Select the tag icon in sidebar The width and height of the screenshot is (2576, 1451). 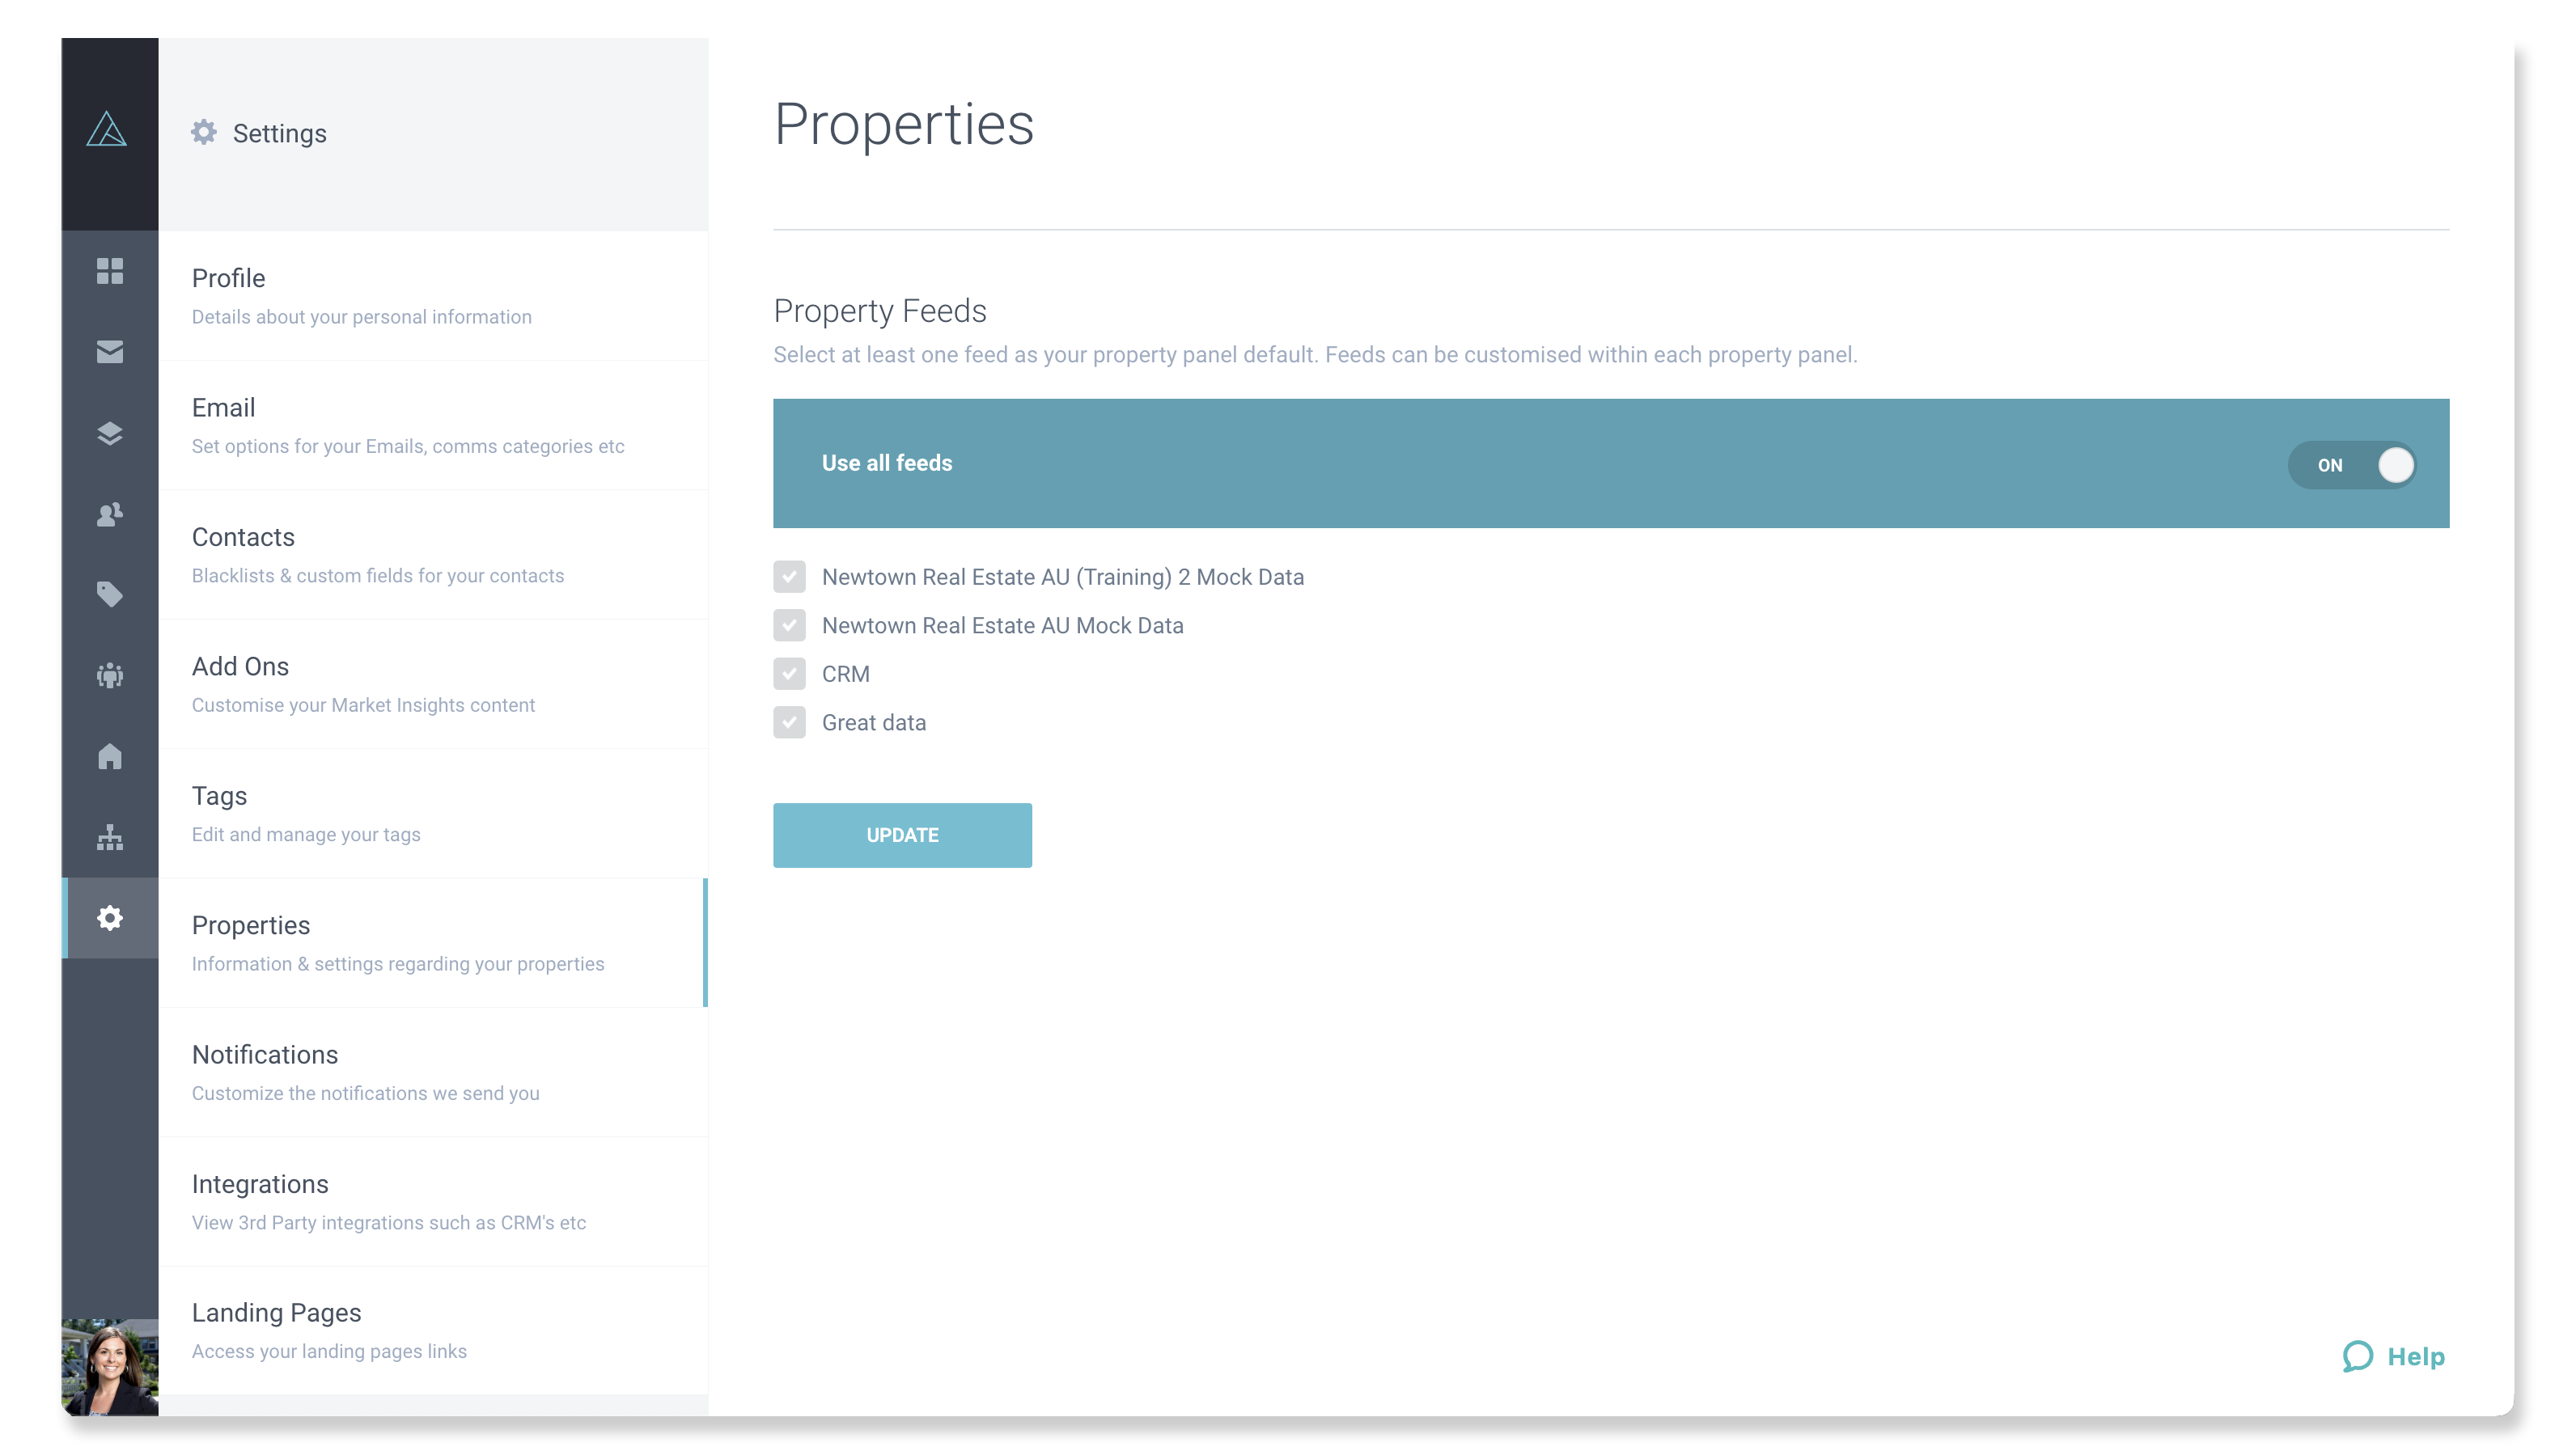(109, 594)
